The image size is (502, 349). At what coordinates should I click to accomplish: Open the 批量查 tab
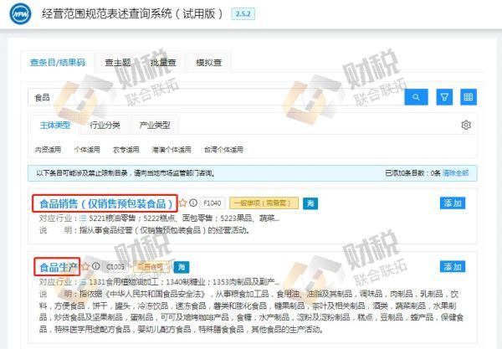[x=163, y=63]
